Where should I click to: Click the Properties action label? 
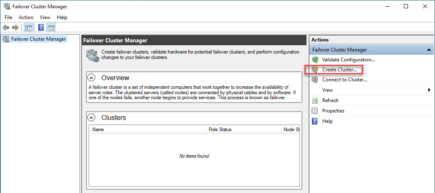tap(333, 111)
